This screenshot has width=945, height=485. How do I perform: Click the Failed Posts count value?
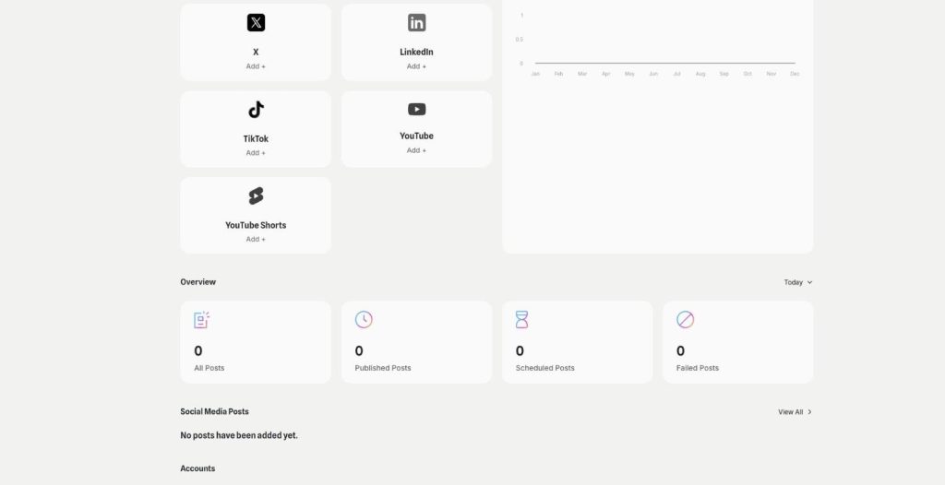680,350
